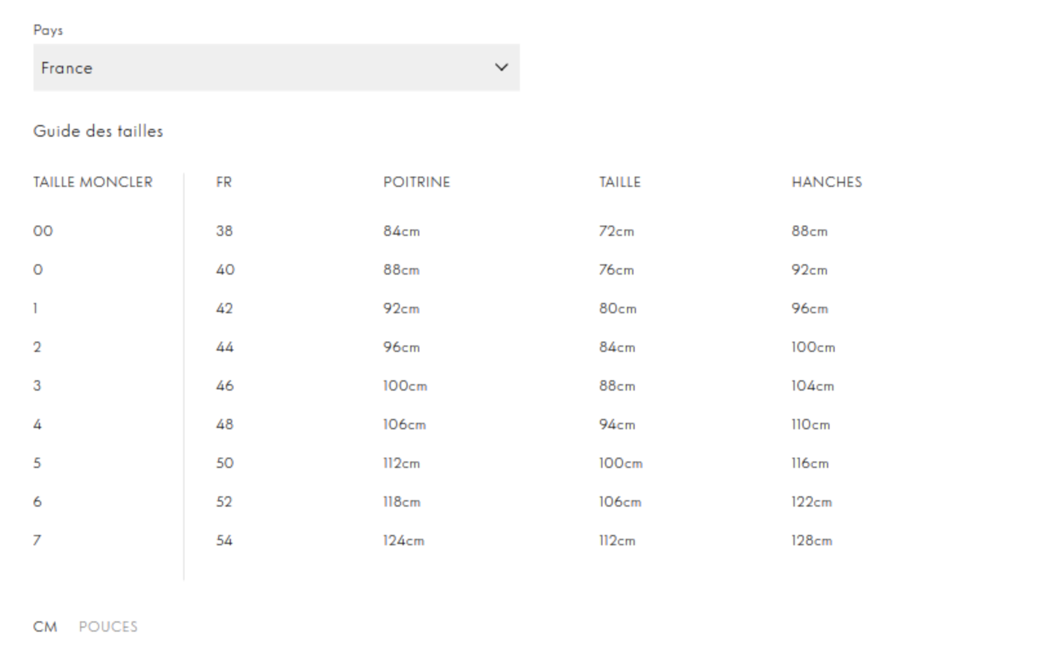Screen dimensions: 1045x660
Task: Open the Pays country dropdown
Action: click(x=276, y=68)
